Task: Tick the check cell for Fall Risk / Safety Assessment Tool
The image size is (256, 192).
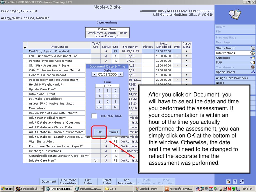Action: tap(25, 56)
